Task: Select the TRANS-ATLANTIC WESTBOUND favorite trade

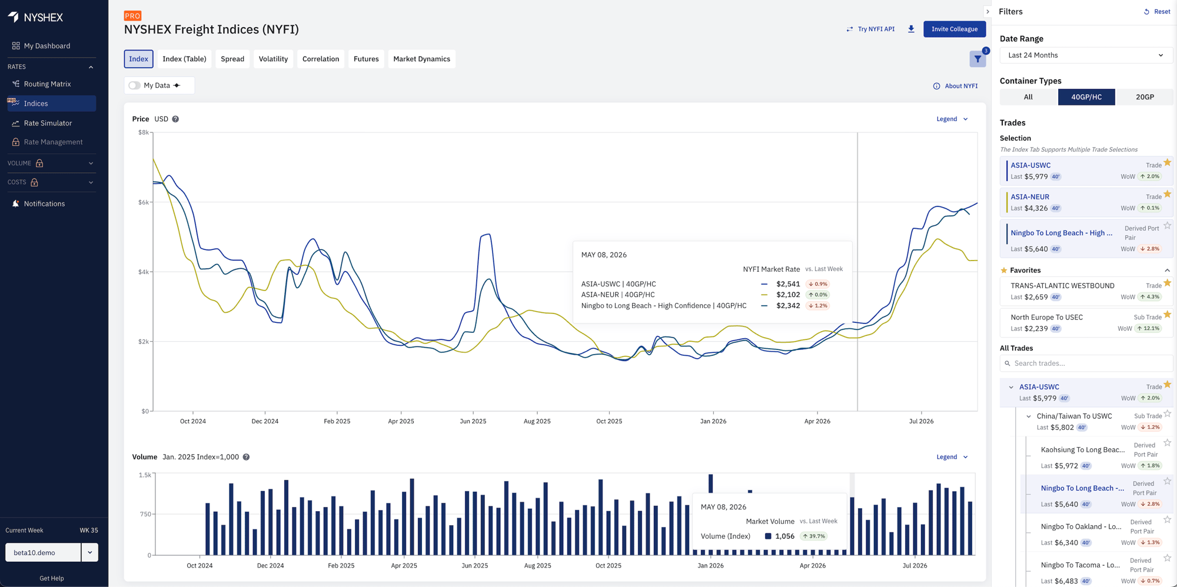Action: point(1086,291)
